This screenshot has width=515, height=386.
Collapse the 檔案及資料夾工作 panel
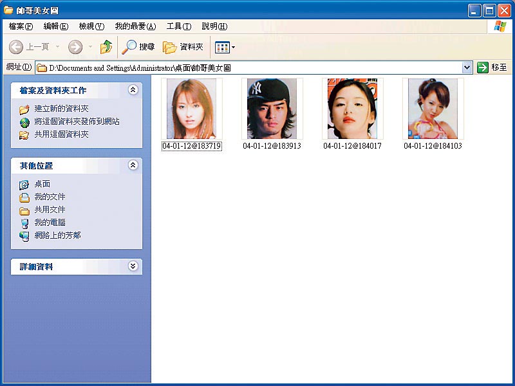pos(133,90)
